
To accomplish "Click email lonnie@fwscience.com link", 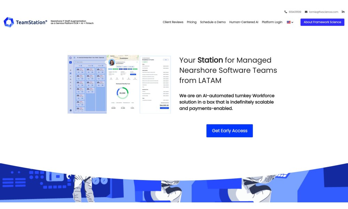I will (x=324, y=12).
